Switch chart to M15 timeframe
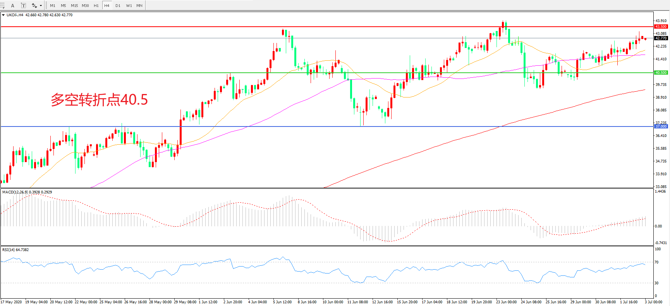The width and height of the screenshot is (670, 306). (74, 5)
